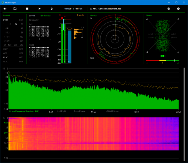The height and width of the screenshot is (163, 188).
Task: Click the total duration 0:07:05
Action: [79, 9]
